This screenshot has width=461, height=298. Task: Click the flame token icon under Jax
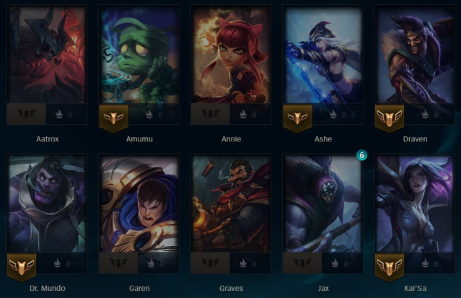tap(335, 263)
